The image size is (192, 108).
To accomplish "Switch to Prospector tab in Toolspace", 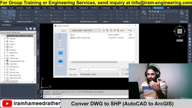I will click(38, 35).
